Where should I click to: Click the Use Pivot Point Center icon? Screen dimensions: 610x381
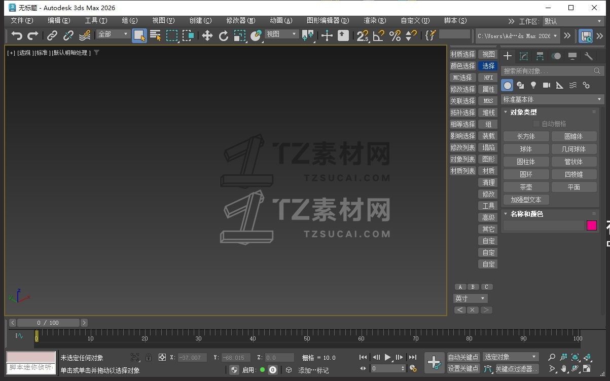point(308,35)
